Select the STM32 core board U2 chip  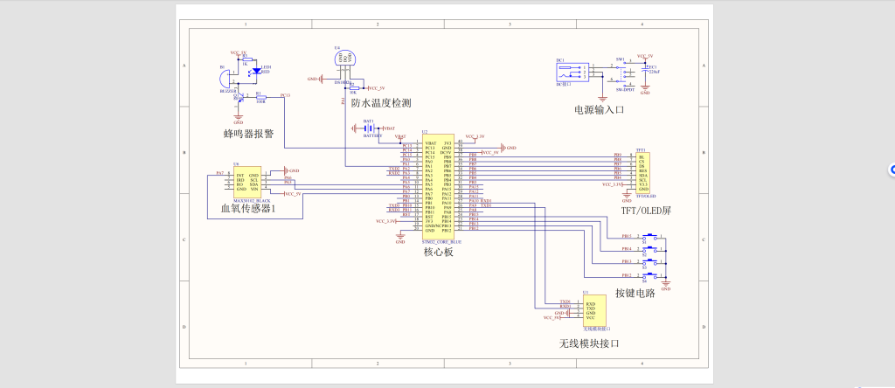[440, 185]
